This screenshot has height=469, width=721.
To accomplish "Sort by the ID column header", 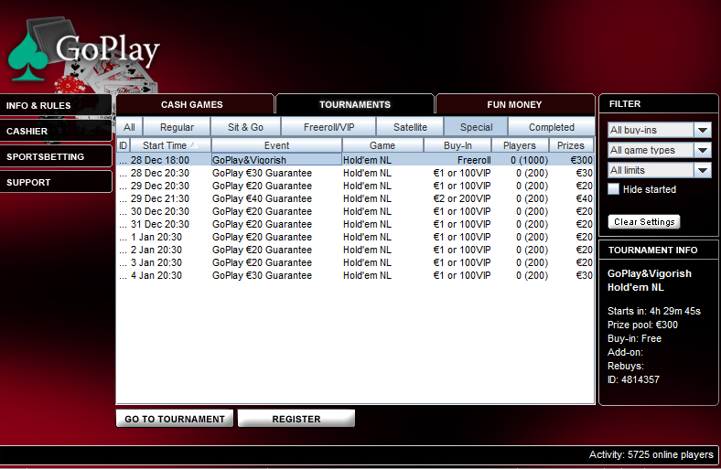I will pos(124,145).
